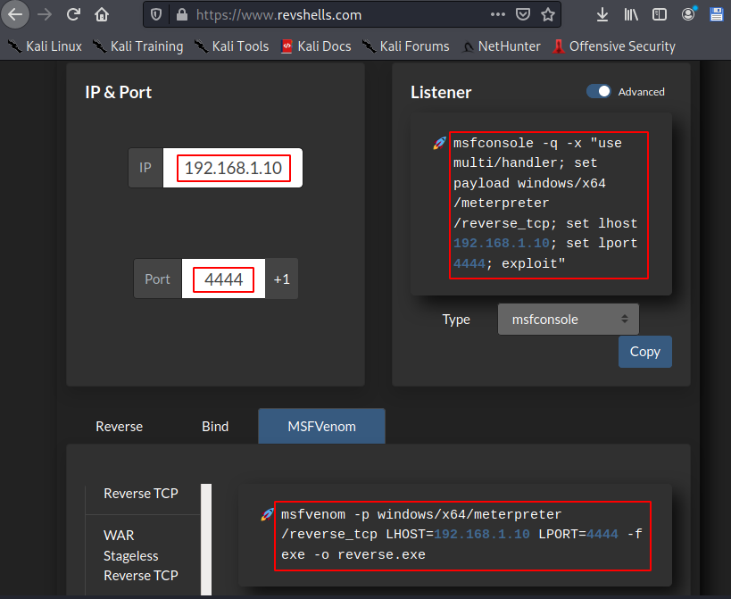Select Reverse TCP payload in list
The height and width of the screenshot is (599, 731).
141,493
